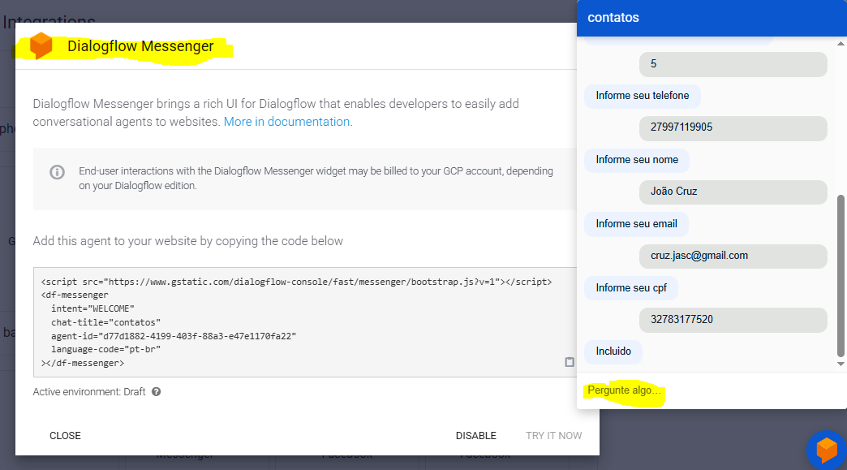Click the orange Dialogflow Messenger logo icon
Screen dimensions: 847x470
41,46
